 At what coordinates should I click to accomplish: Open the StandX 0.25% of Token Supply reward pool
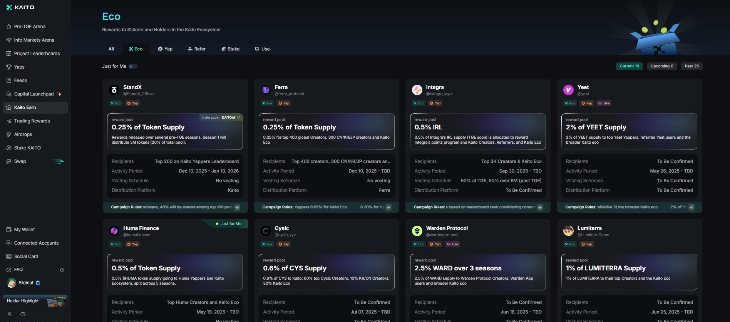pos(175,131)
